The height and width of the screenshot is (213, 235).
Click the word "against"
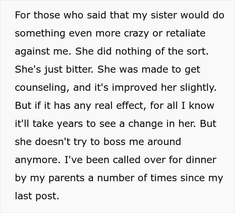30,52
